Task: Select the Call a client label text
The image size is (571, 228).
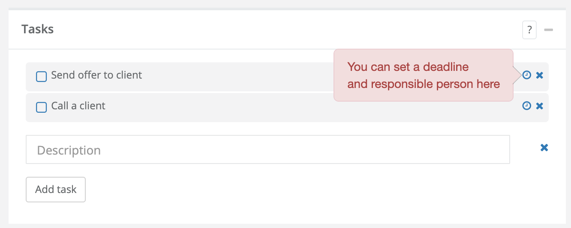Action: tap(78, 106)
